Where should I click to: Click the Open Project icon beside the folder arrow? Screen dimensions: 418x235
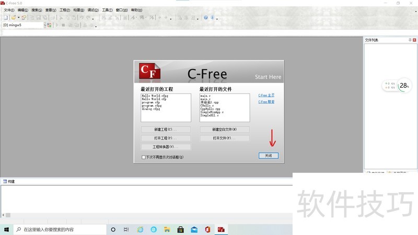[24, 18]
